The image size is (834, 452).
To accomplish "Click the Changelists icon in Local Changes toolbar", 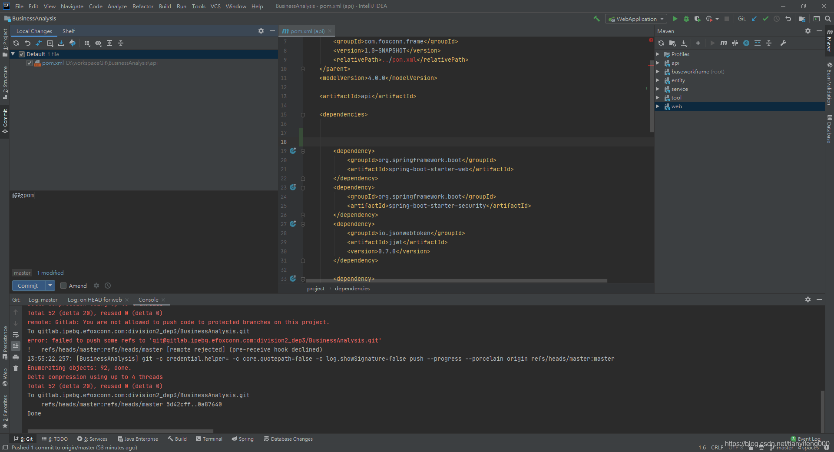I will pos(50,43).
